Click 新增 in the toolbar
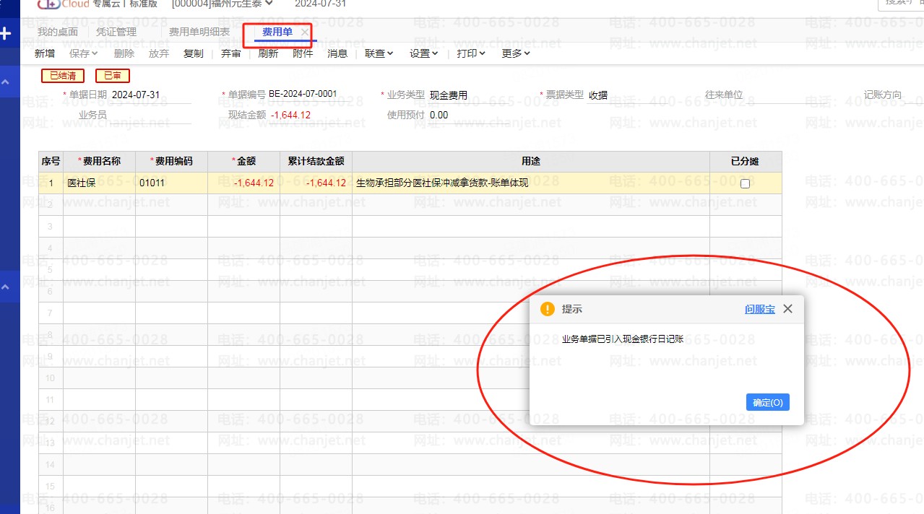 point(45,53)
